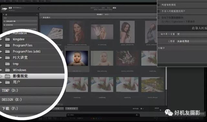Click the folder icon beside PS大讲堂
This screenshot has width=207, height=122.
click(7, 58)
